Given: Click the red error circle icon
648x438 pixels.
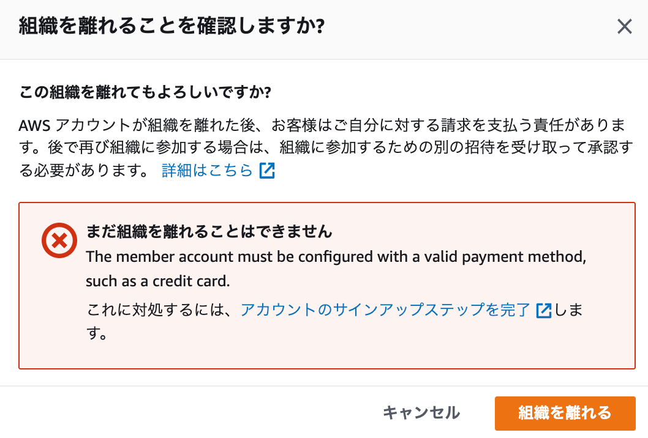Looking at the screenshot, I should 59,240.
